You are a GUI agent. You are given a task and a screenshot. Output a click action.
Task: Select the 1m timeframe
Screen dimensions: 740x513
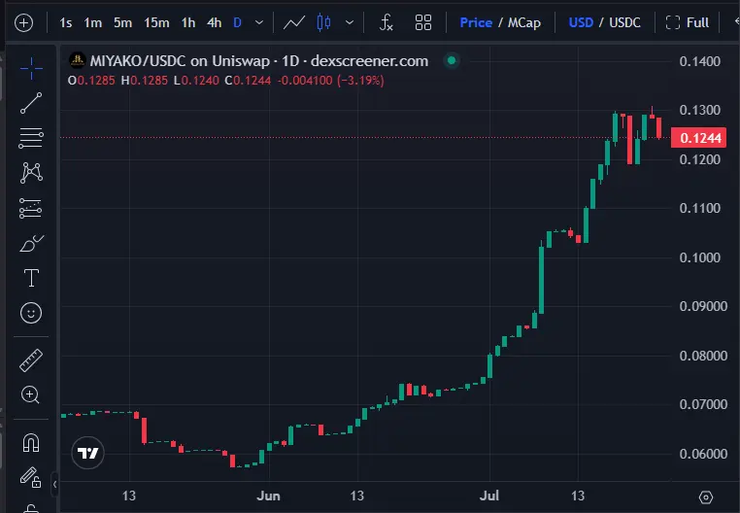click(93, 22)
